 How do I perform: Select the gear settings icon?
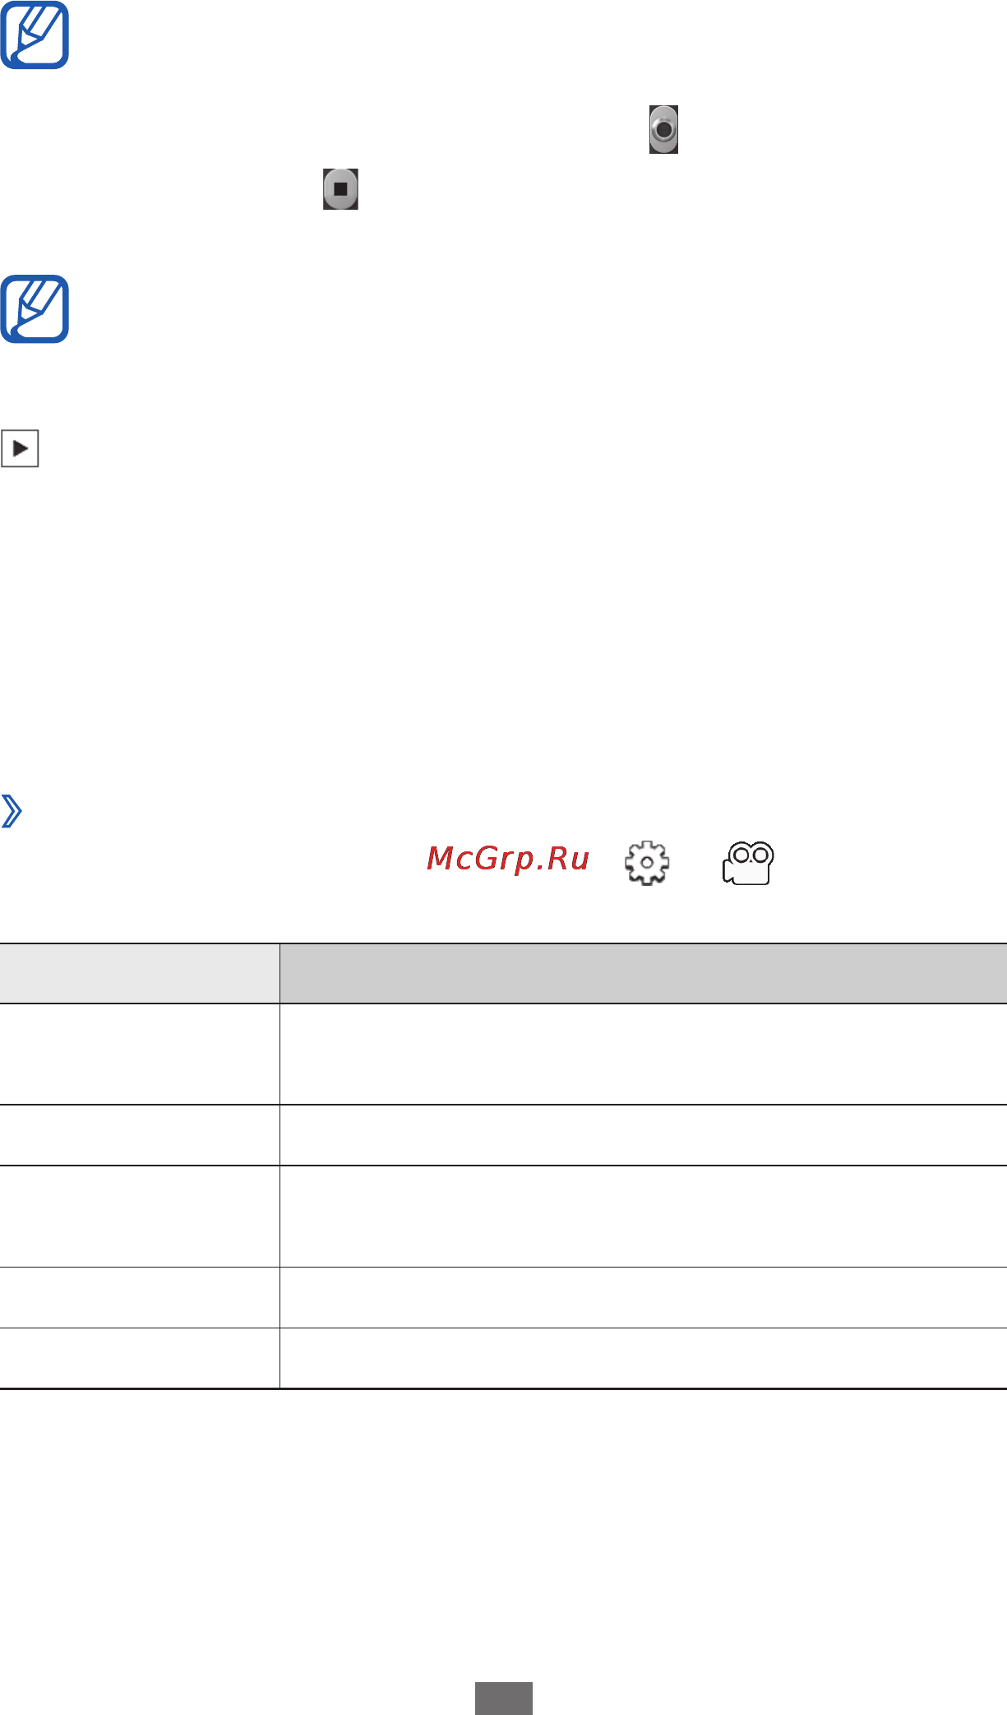click(x=647, y=863)
